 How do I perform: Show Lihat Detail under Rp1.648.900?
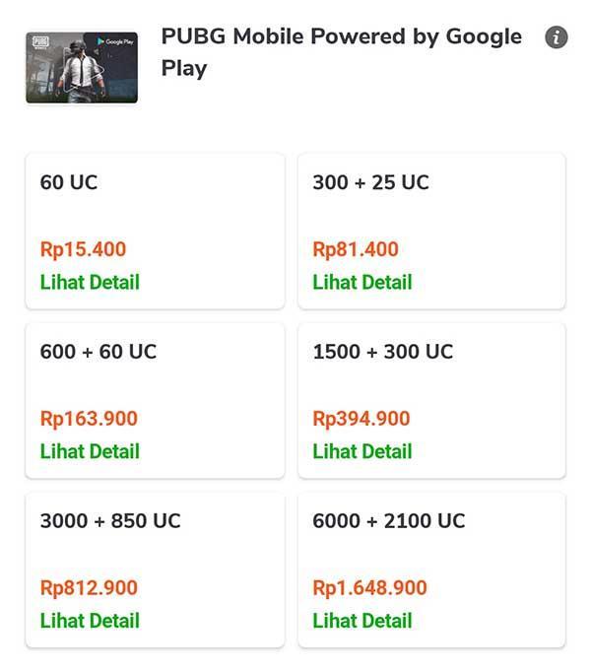pyautogui.click(x=362, y=621)
